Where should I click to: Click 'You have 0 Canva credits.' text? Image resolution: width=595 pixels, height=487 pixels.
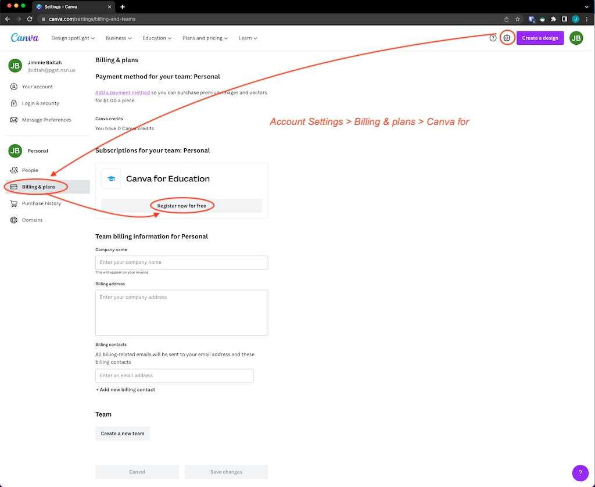click(126, 128)
